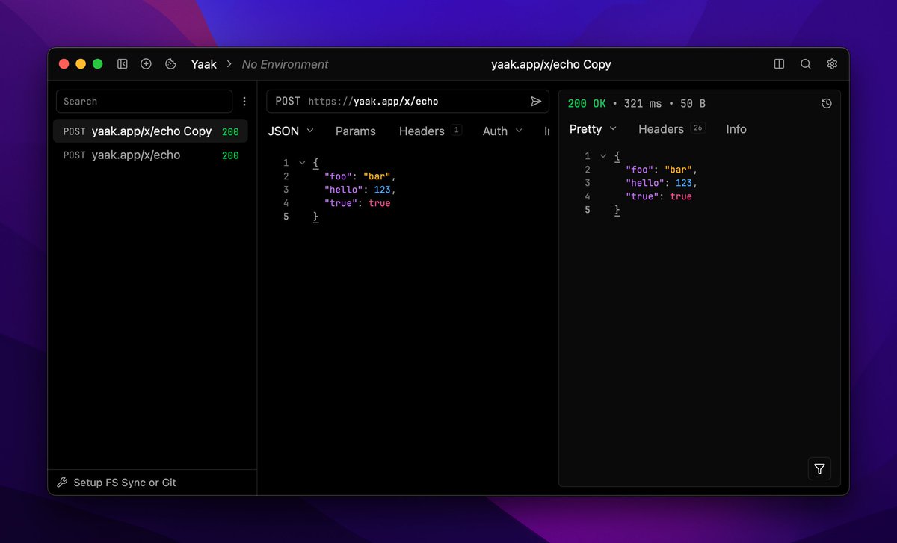897x543 pixels.
Task: Switch to the request Params tab
Action: pos(356,131)
